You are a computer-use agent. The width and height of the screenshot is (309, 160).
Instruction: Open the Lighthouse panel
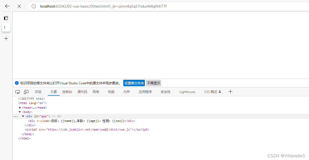187,92
